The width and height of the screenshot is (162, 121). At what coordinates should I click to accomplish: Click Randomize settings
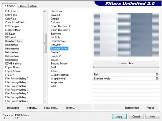pos(132,108)
